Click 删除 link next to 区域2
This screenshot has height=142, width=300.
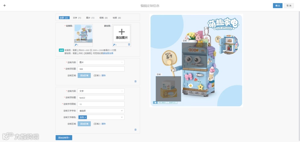pyautogui.click(x=104, y=124)
